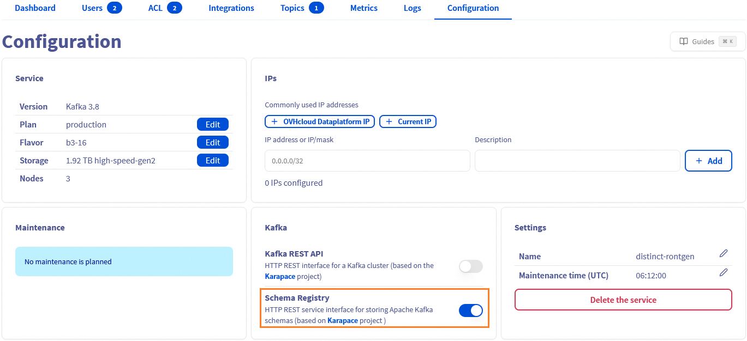Enable the Kafka REST API toggle

470,266
